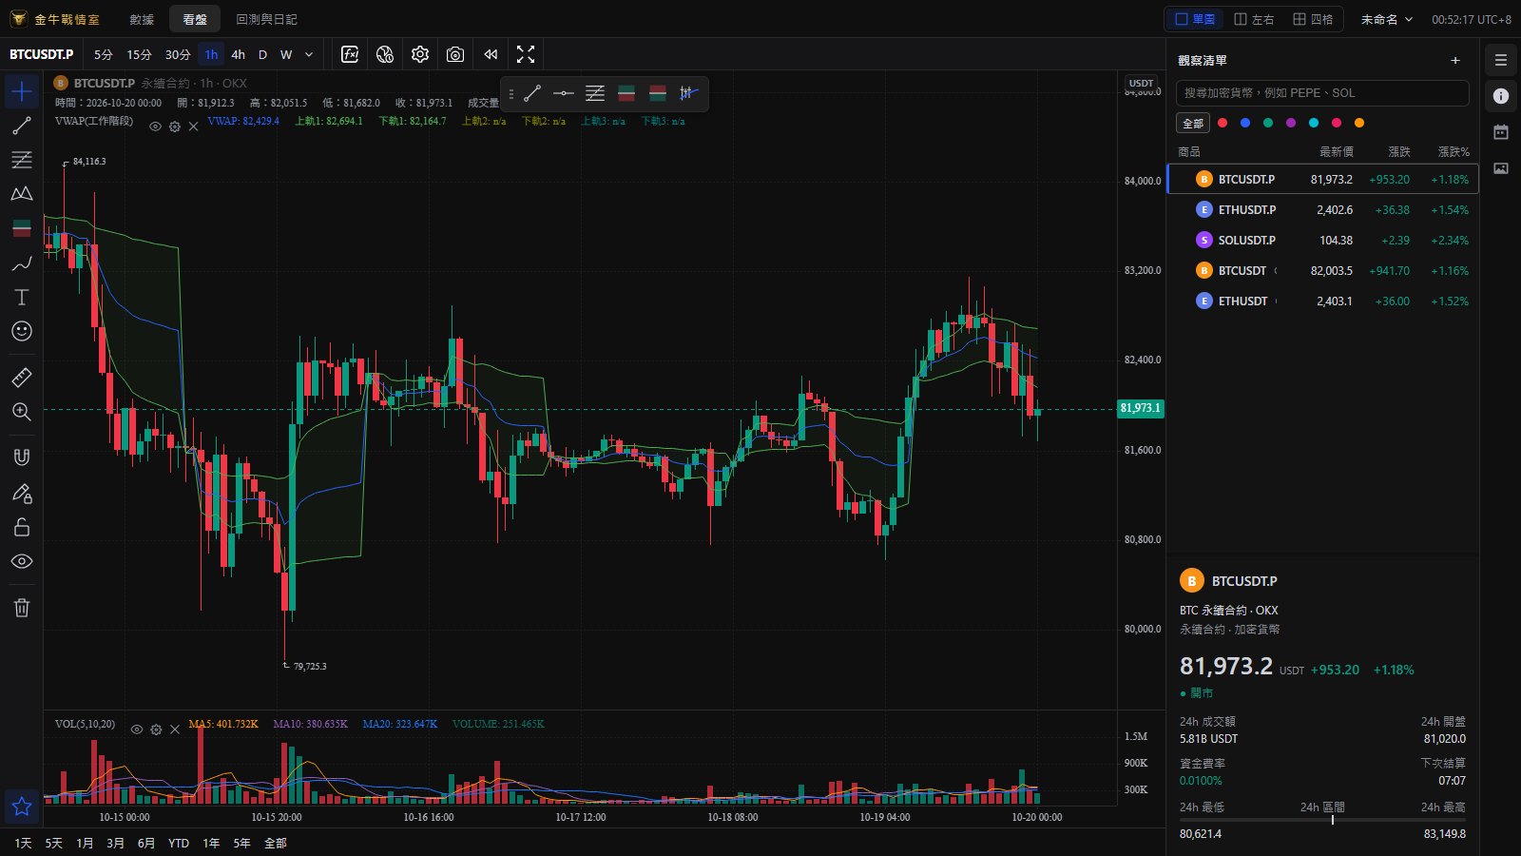Viewport: 1521px width, 856px height.
Task: Open chart settings gear in top toolbar
Action: click(420, 54)
